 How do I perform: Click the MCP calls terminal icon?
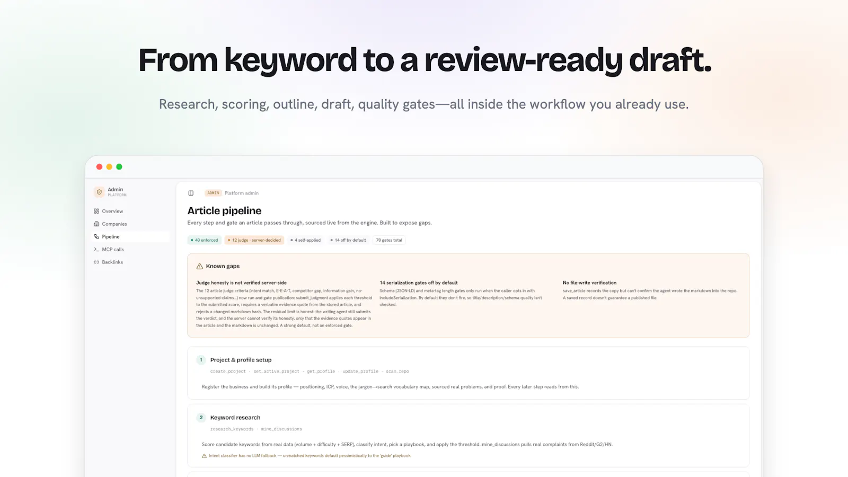pos(96,249)
